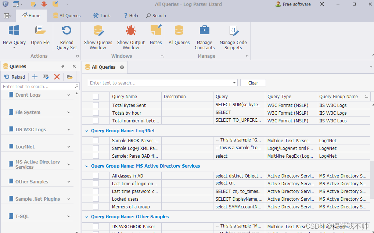The height and width of the screenshot is (233, 374).
Task: Select the All Queries document tab
Action: tap(104, 67)
